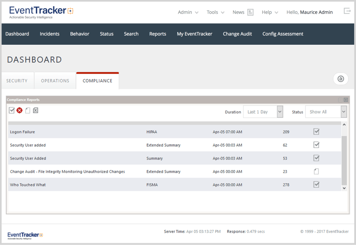Check the Who Touched What status box
The height and width of the screenshot is (245, 356).
point(316,184)
